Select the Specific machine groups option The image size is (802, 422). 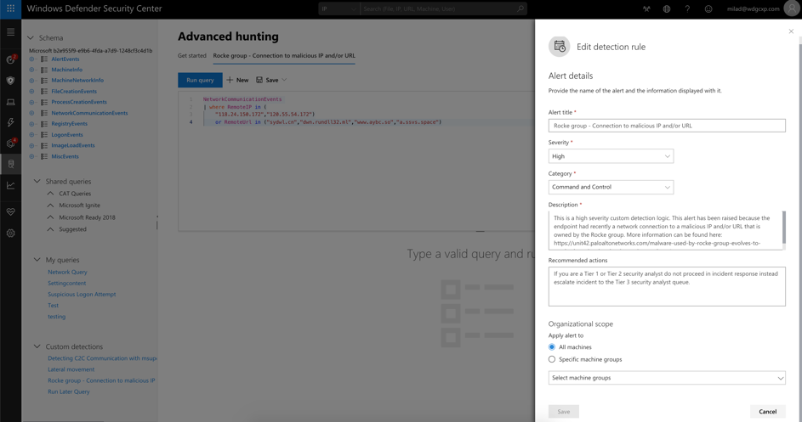click(552, 359)
